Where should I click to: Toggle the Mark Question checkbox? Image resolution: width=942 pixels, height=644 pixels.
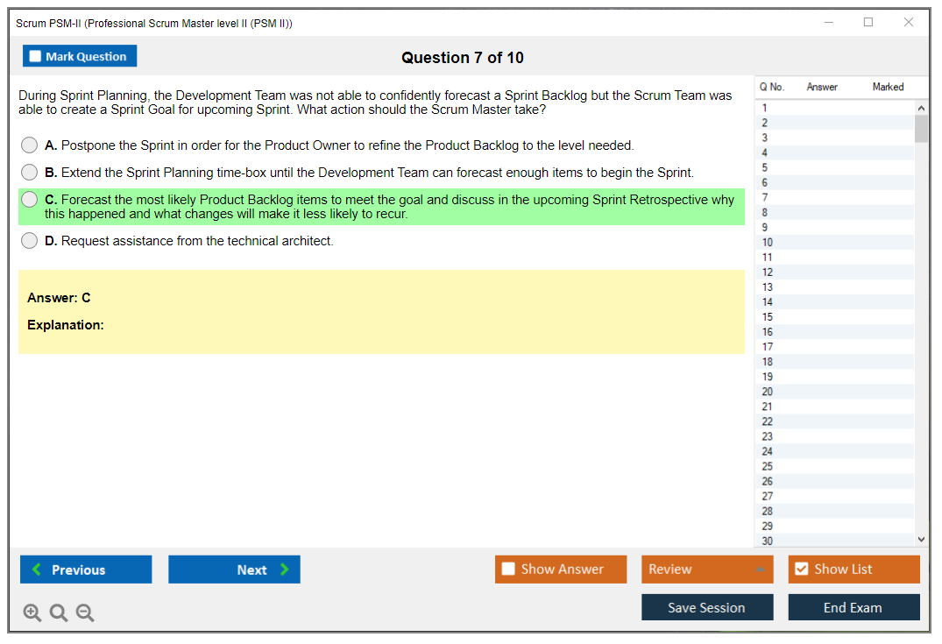click(36, 57)
